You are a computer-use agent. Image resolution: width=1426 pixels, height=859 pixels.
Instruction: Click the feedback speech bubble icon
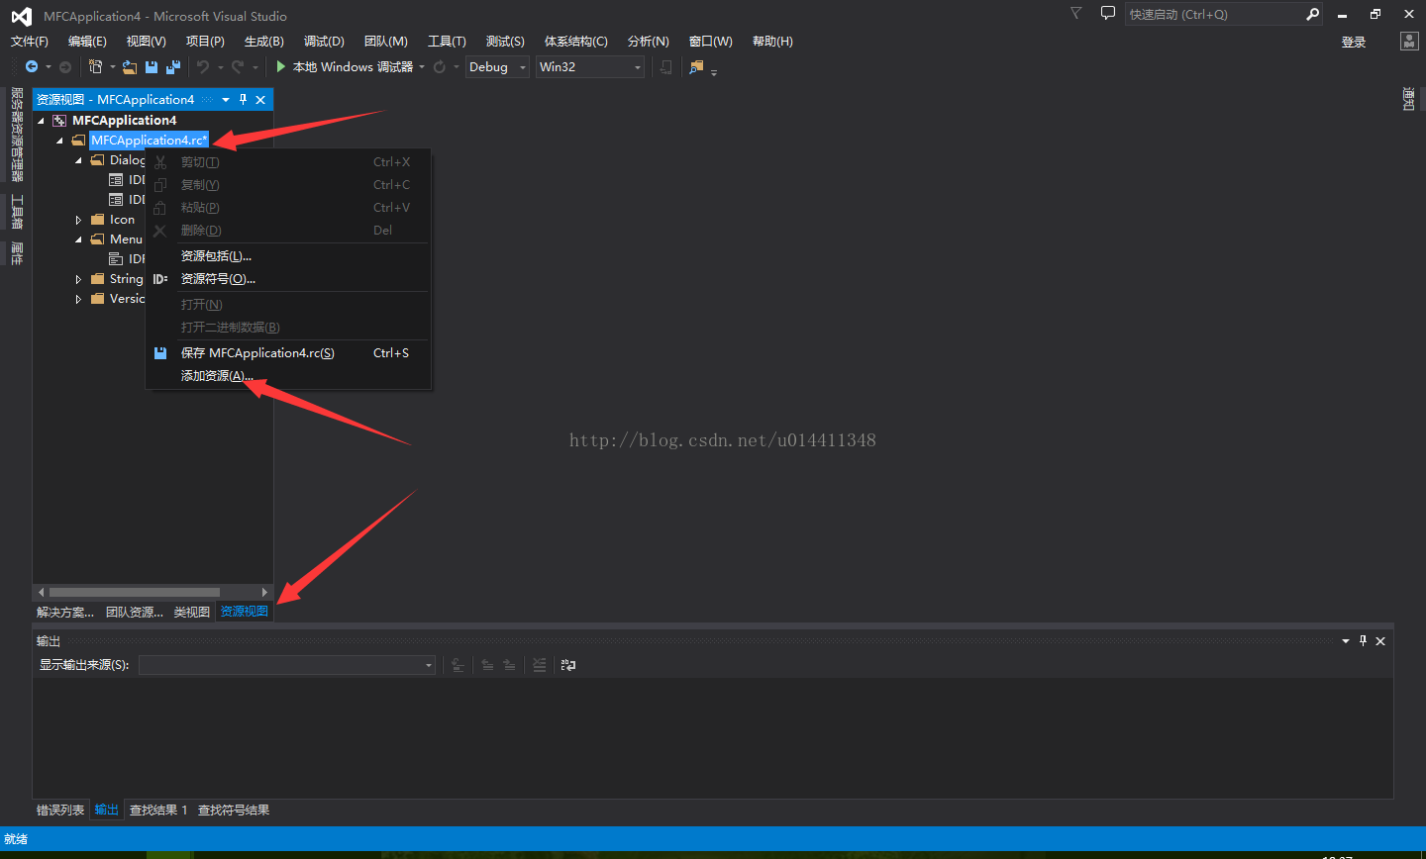pos(1108,13)
